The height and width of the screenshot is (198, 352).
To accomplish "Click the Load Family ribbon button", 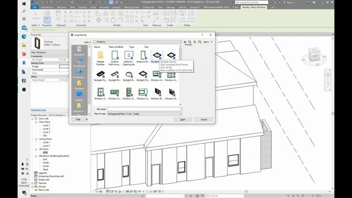I will (x=182, y=16).
